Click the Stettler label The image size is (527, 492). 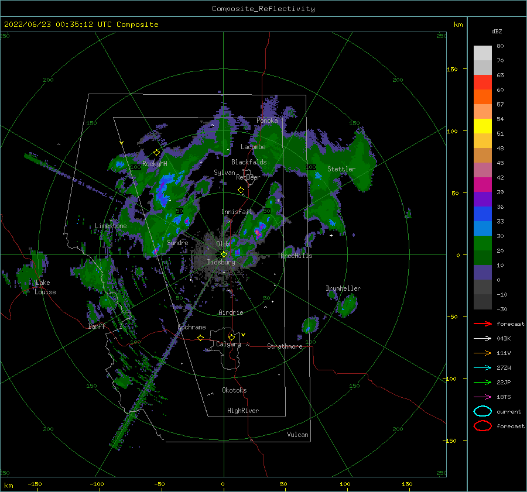point(341,169)
